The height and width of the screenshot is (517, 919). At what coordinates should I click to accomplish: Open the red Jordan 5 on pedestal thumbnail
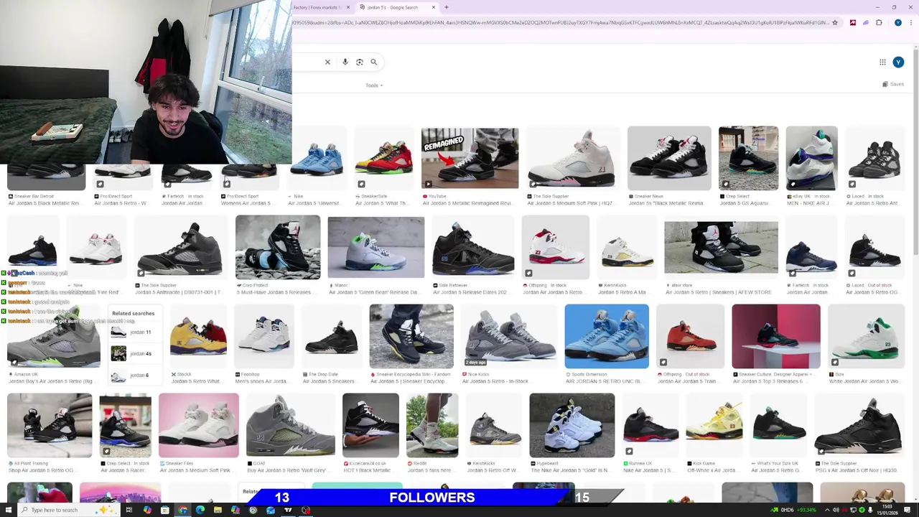[x=775, y=337]
